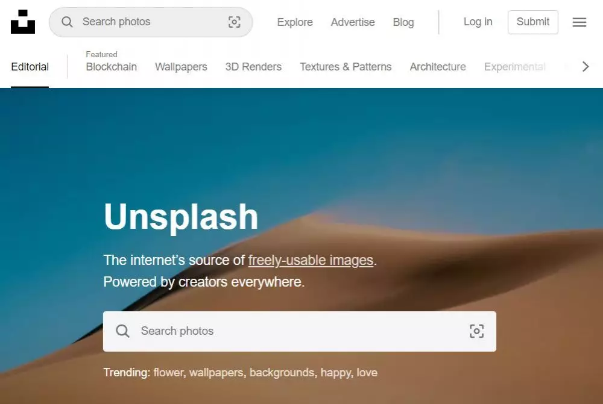The width and height of the screenshot is (603, 404).
Task: Expand more topics with right chevron
Action: coord(586,66)
